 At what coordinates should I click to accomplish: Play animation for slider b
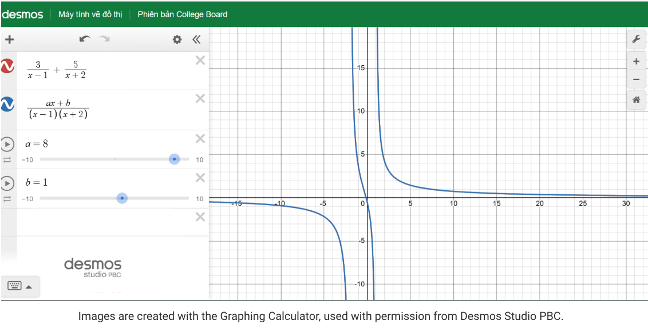7,183
